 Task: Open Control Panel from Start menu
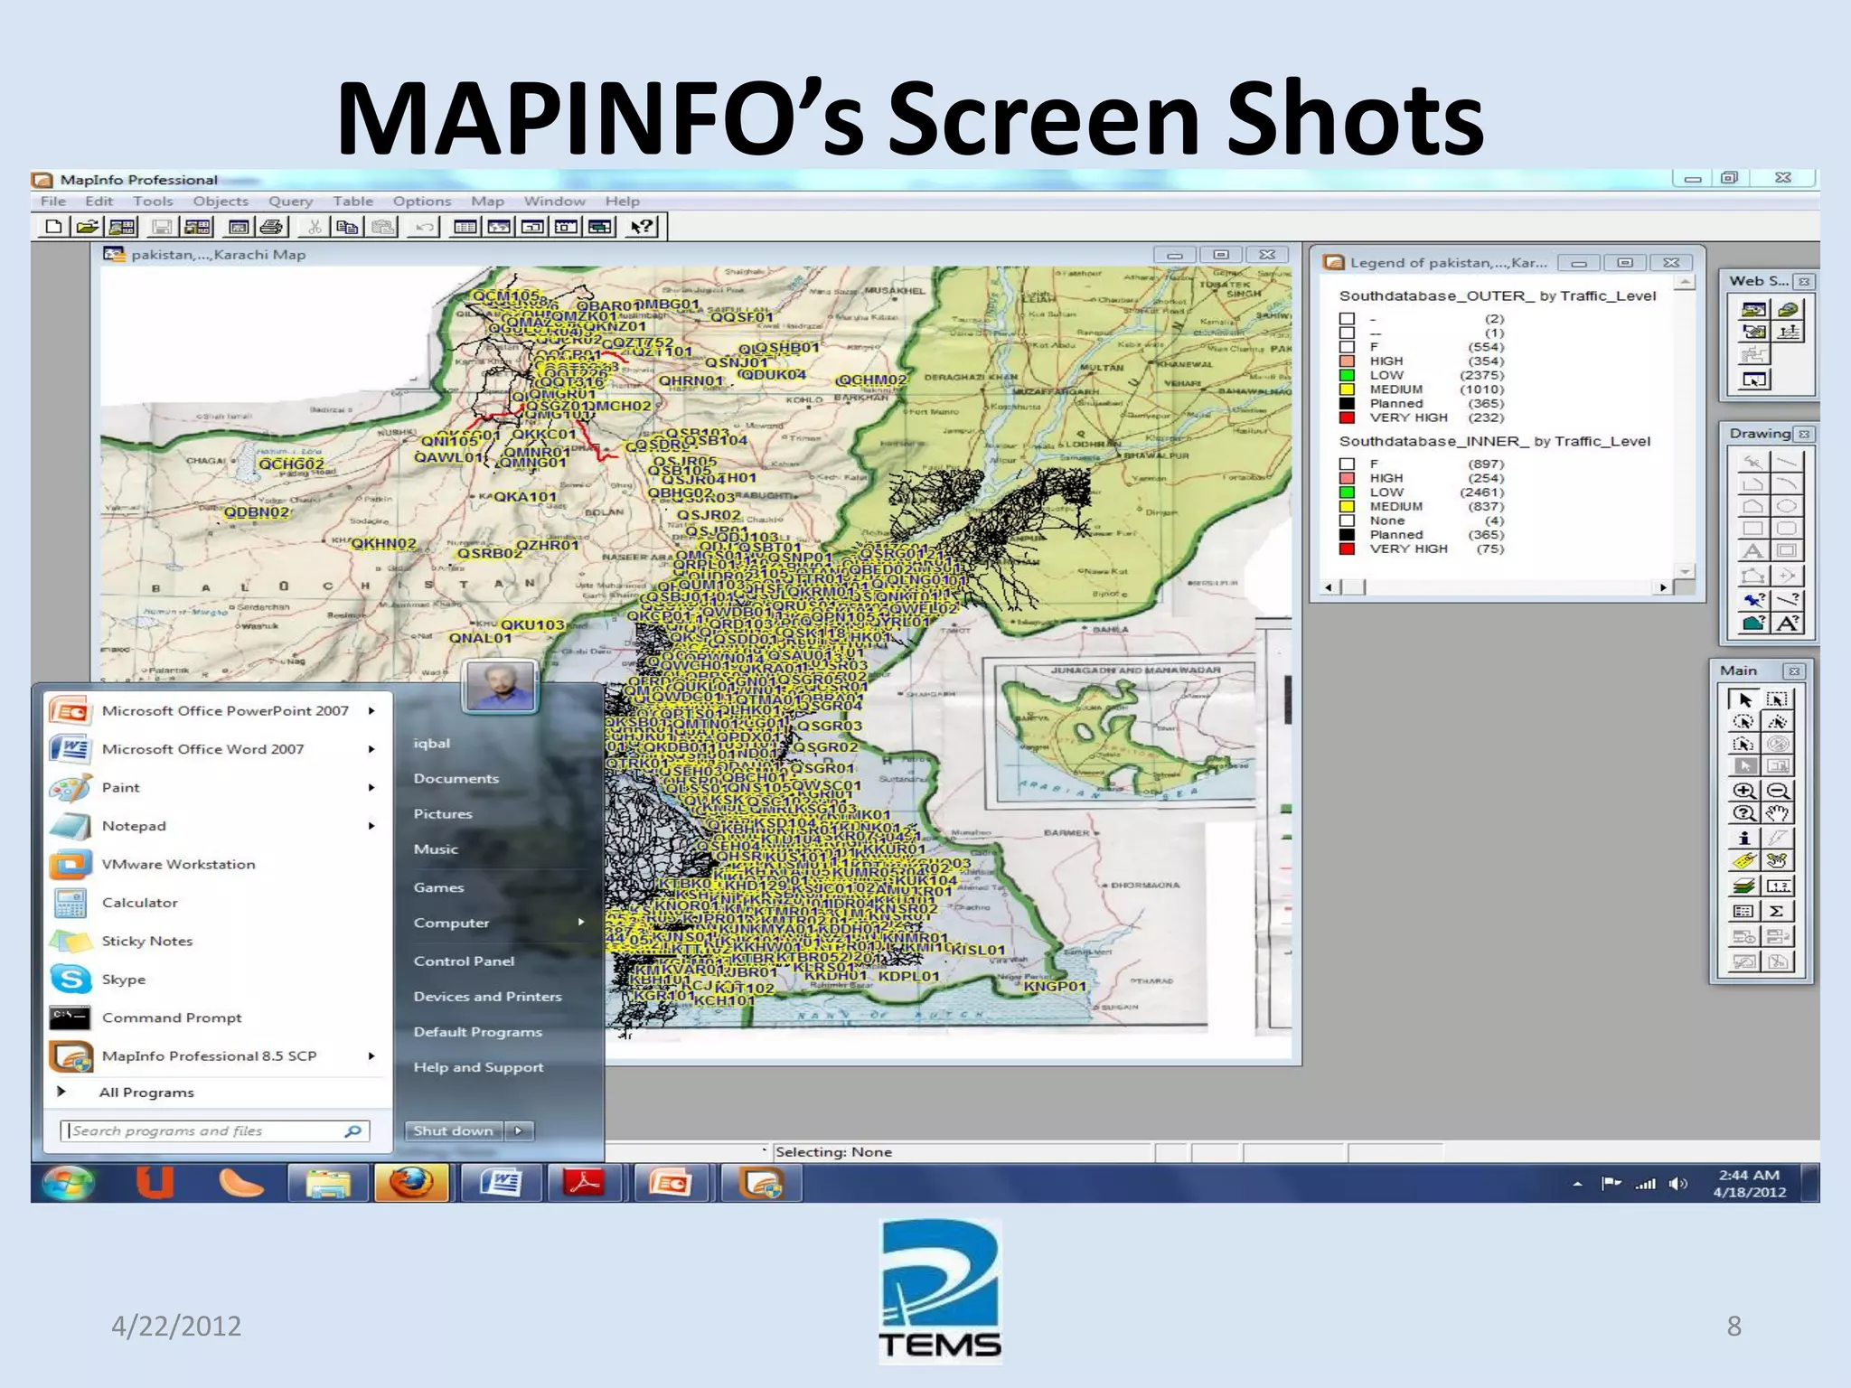point(464,961)
